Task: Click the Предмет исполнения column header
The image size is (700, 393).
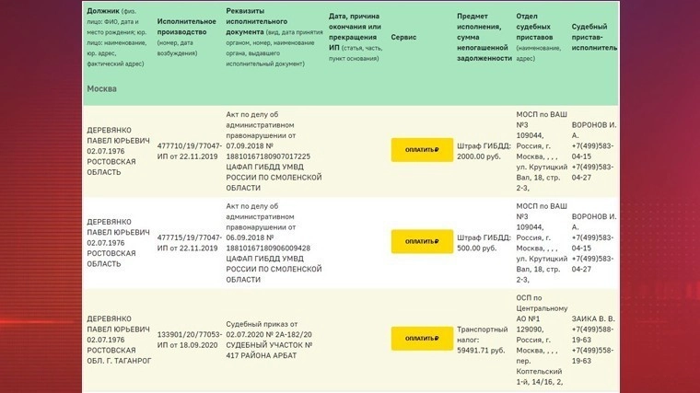Action: (x=484, y=37)
